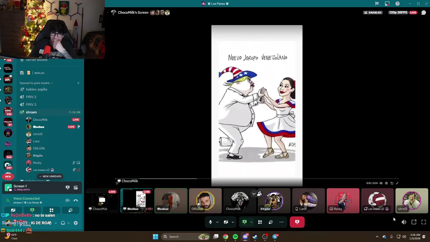Image resolution: width=430 pixels, height=242 pixels.
Task: Open the hablen-pajilla text channel
Action: click(x=50, y=89)
